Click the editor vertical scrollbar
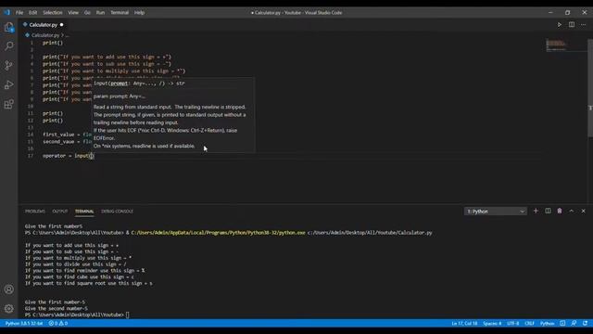Image resolution: width=593 pixels, height=334 pixels. [590, 88]
